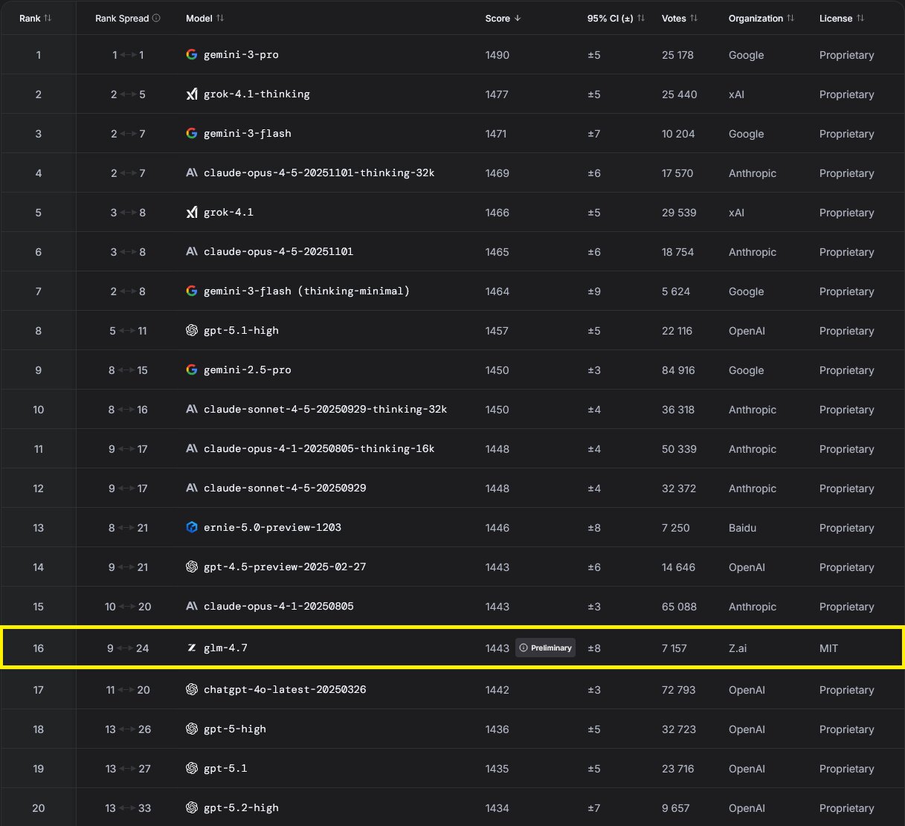
Task: Sort by Model using its sort icon
Action: click(x=220, y=18)
